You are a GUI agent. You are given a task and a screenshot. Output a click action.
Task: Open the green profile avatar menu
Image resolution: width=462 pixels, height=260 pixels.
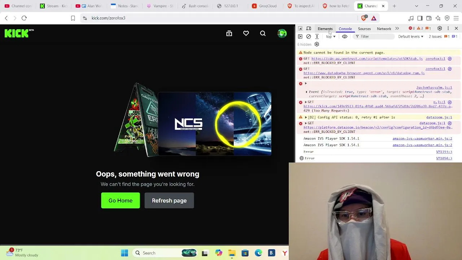(282, 34)
